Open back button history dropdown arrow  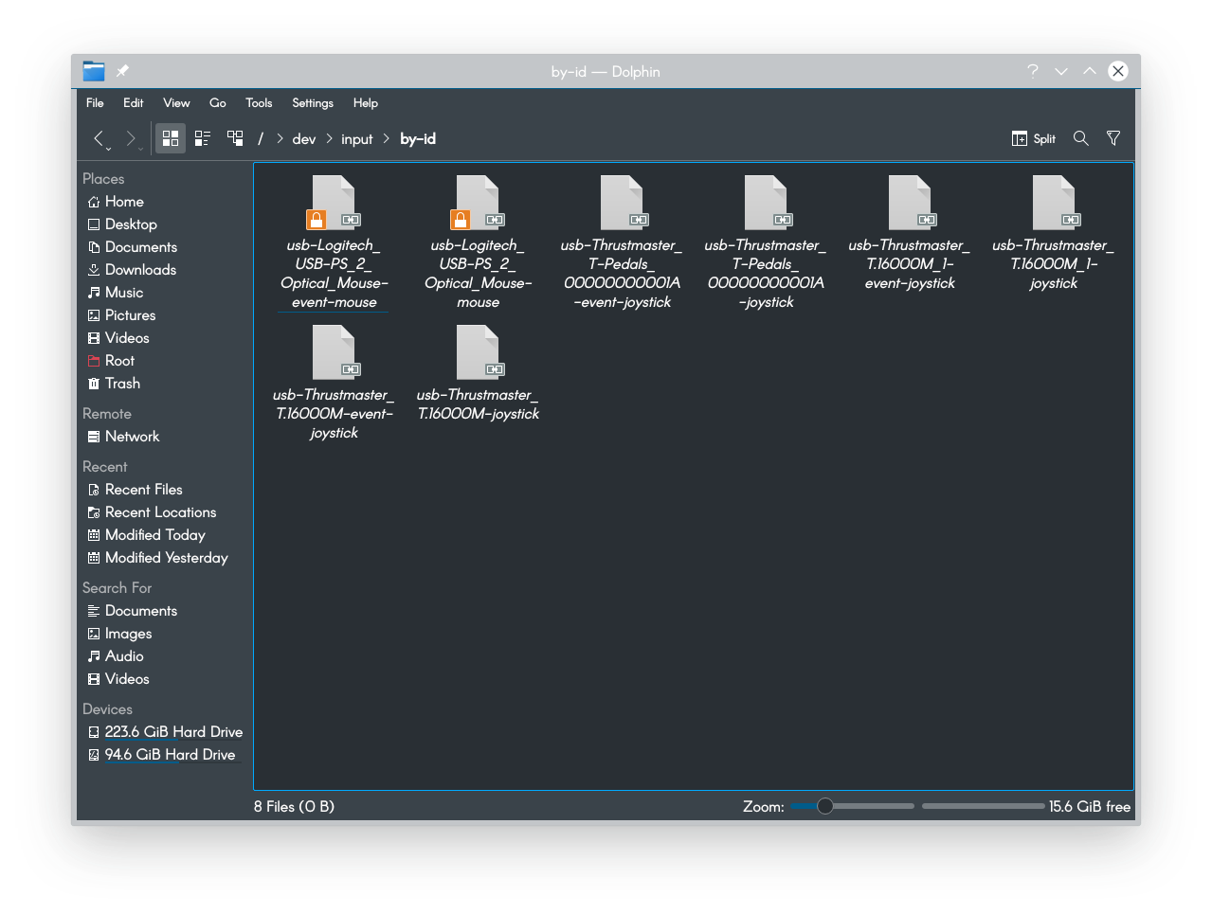coord(108,149)
